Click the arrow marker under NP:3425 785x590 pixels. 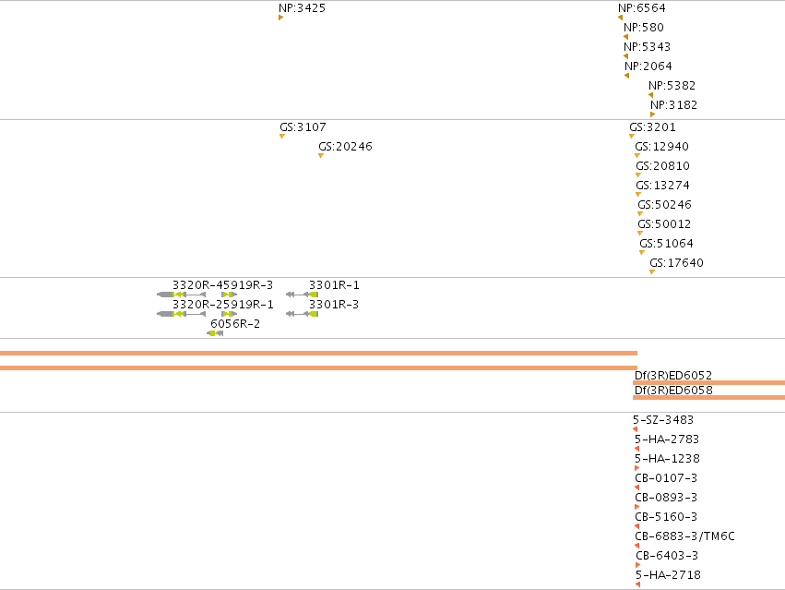(x=280, y=18)
